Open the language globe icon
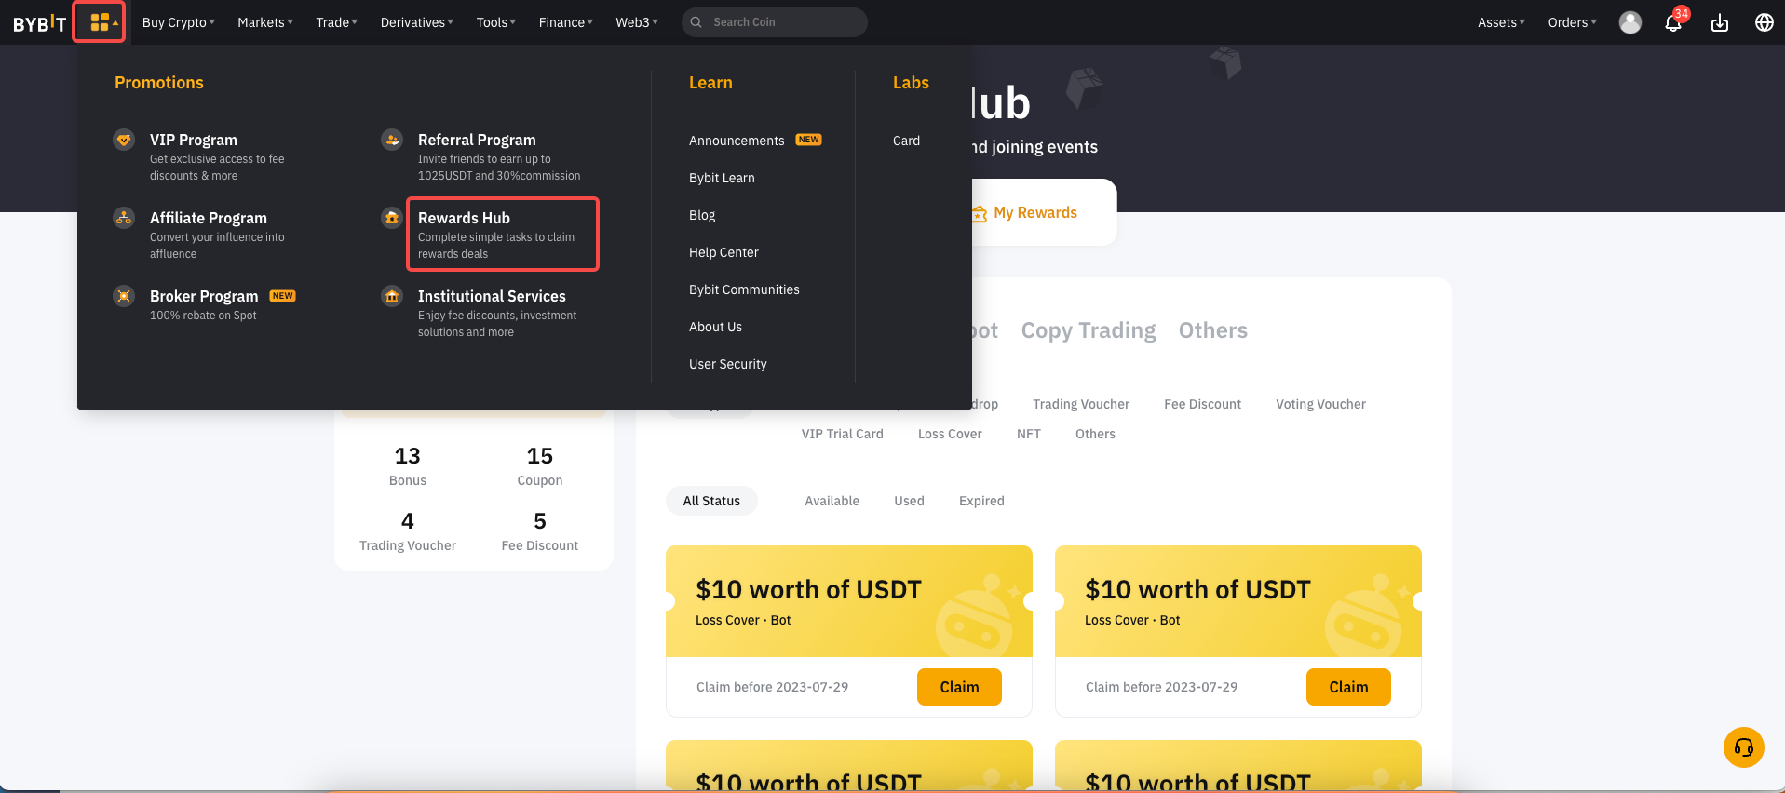1785x793 pixels. 1765,22
